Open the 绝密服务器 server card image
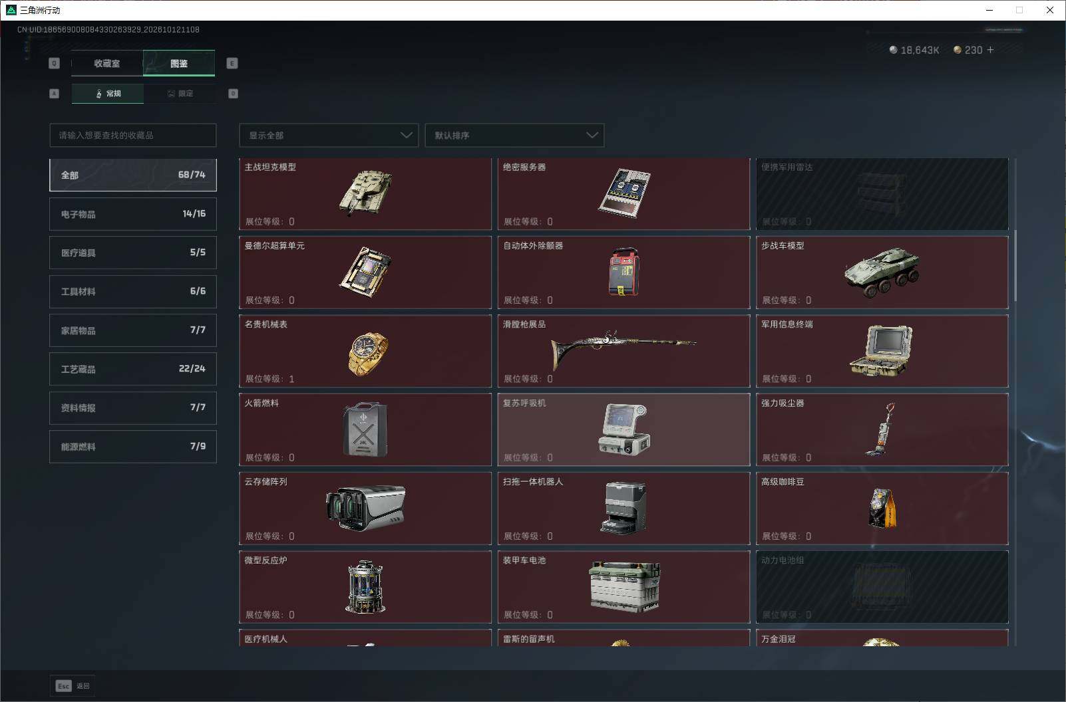Image resolution: width=1066 pixels, height=702 pixels. (x=624, y=193)
